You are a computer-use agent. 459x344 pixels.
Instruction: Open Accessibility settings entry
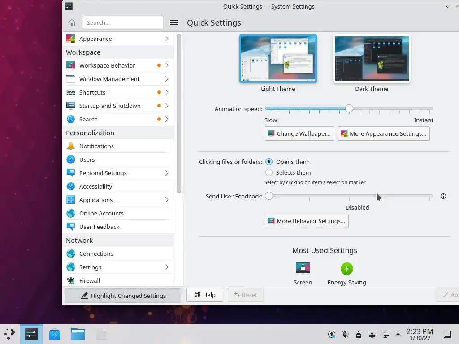pos(118,186)
